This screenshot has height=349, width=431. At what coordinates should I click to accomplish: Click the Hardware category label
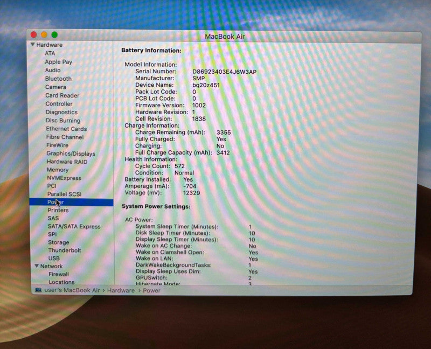point(50,45)
